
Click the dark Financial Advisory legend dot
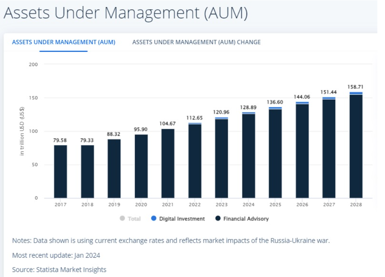click(218, 219)
